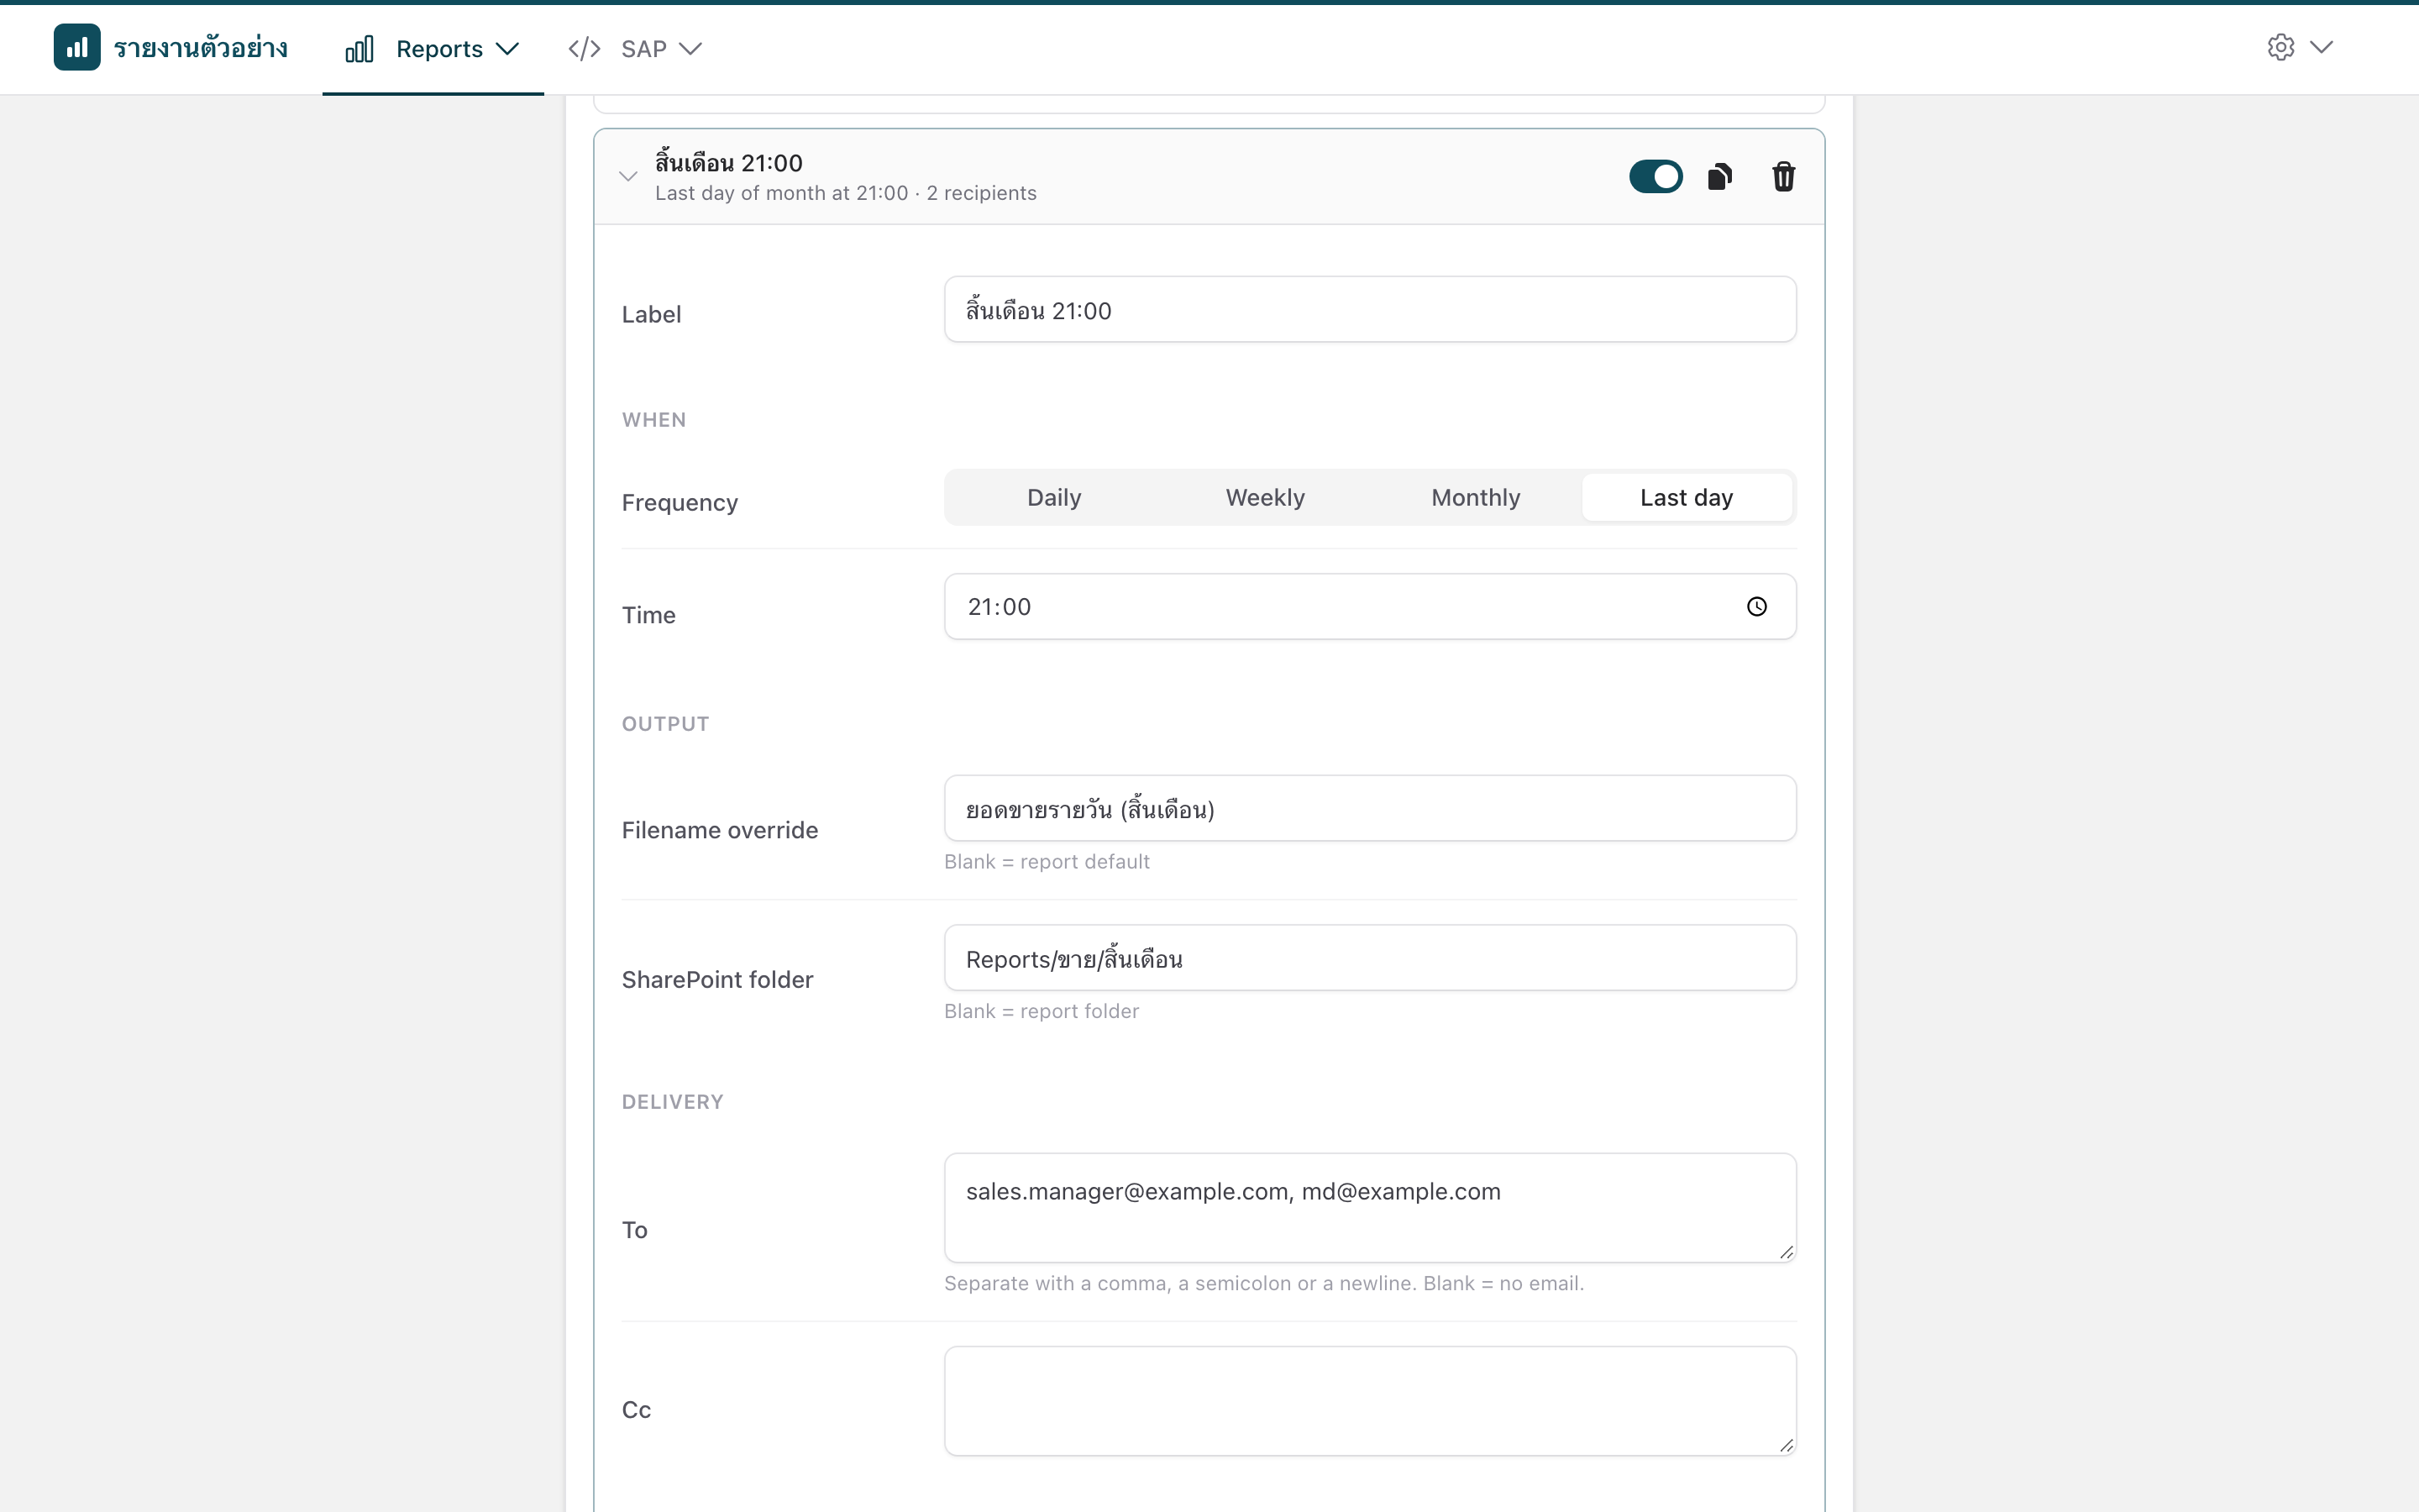Click the DELIVERY section heading
This screenshot has width=2419, height=1512.
point(673,1102)
